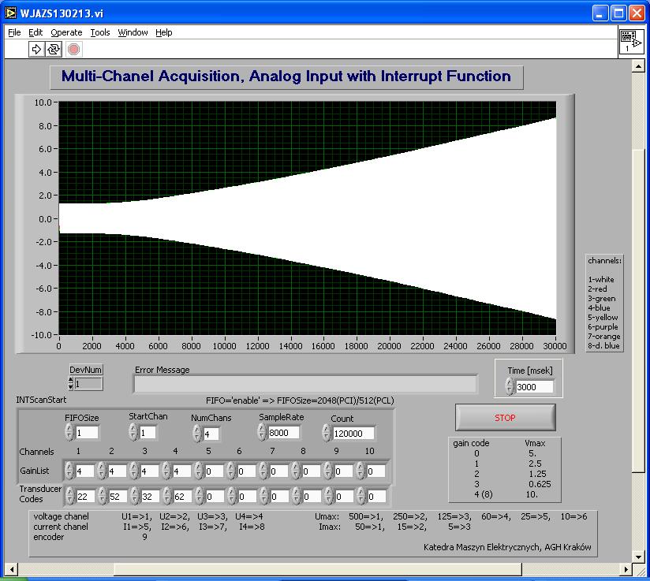
Task: Click GainList channel 10 stepper
Action: pyautogui.click(x=360, y=471)
